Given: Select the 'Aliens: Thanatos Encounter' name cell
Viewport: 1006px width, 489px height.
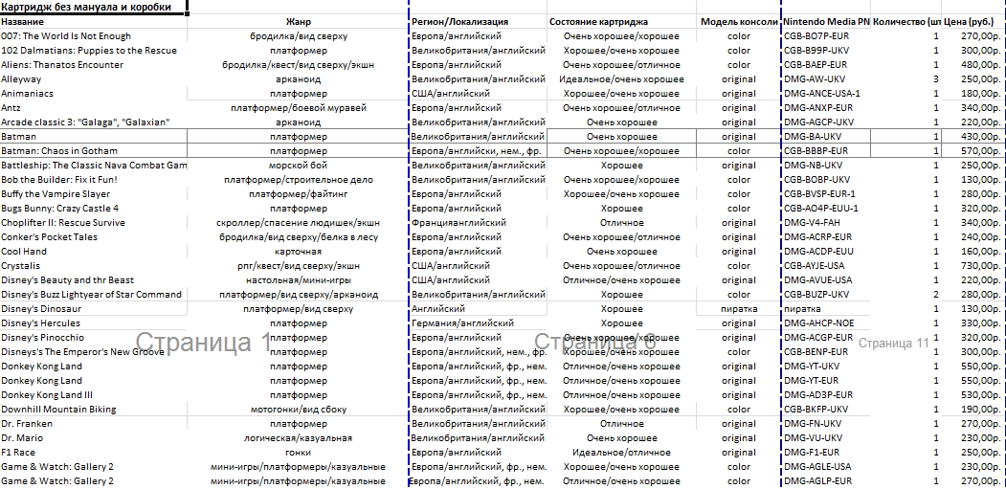Looking at the screenshot, I should (x=94, y=65).
